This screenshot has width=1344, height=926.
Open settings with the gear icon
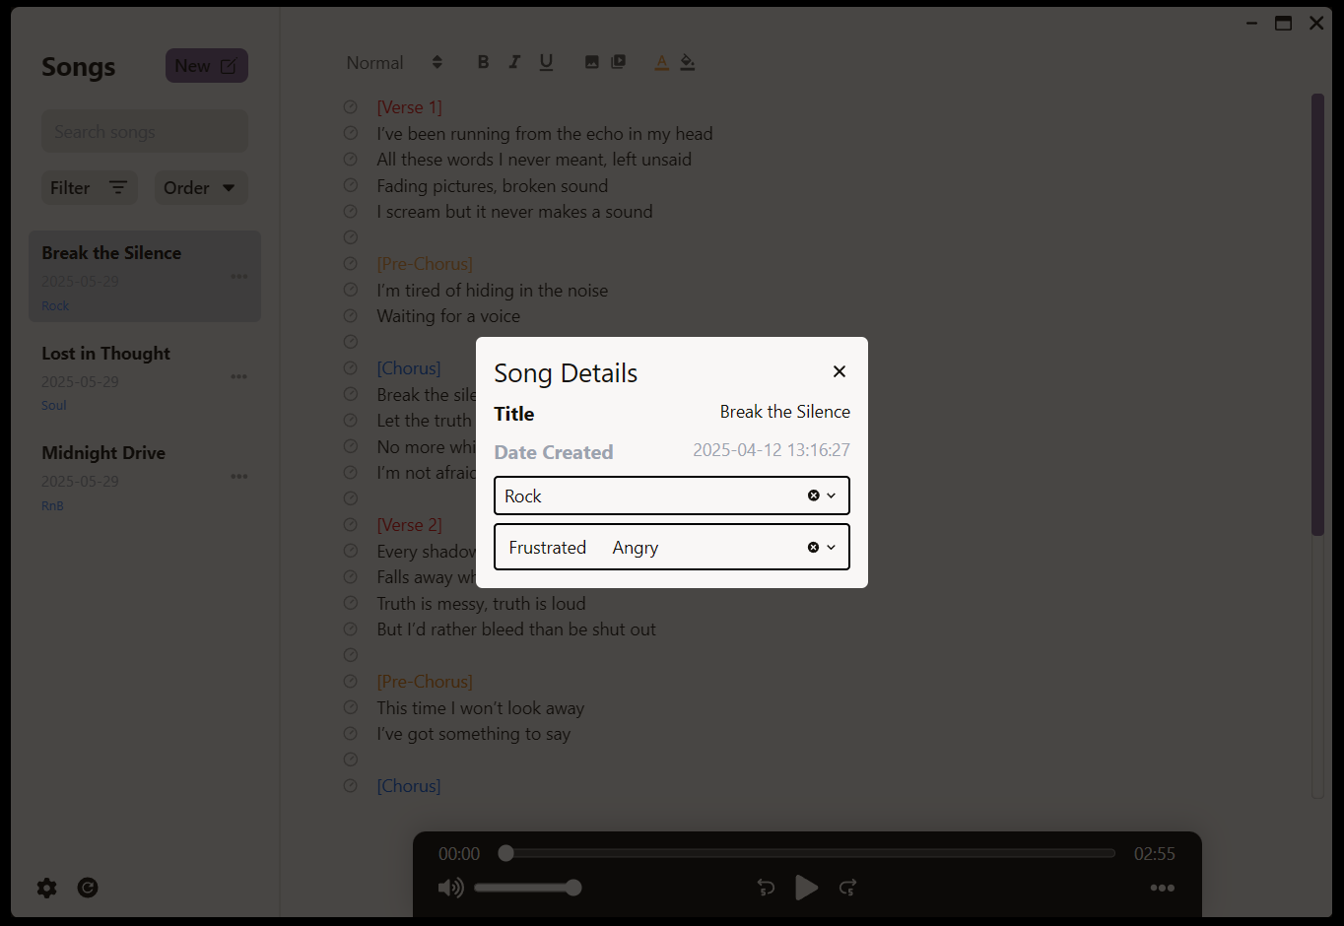[x=46, y=888]
